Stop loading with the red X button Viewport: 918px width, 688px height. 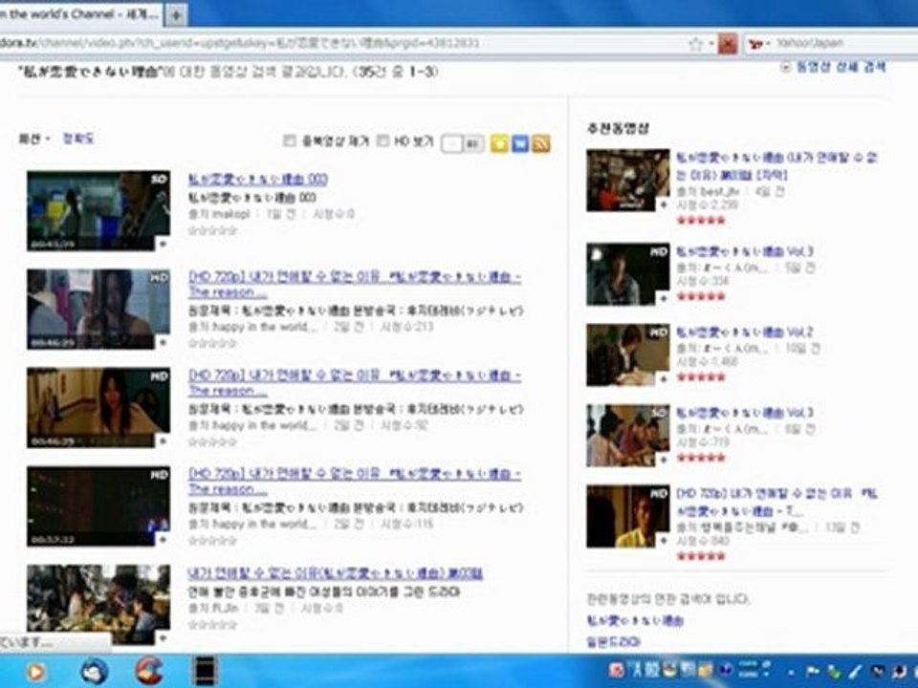[x=727, y=43]
